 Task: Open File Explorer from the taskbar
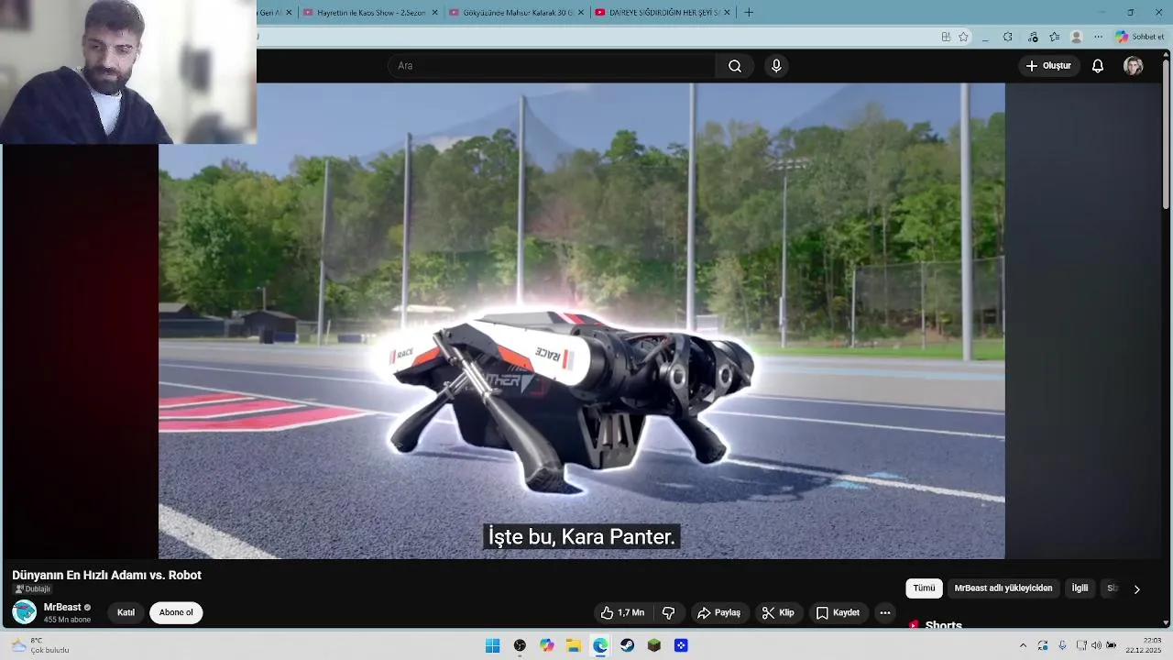point(573,645)
